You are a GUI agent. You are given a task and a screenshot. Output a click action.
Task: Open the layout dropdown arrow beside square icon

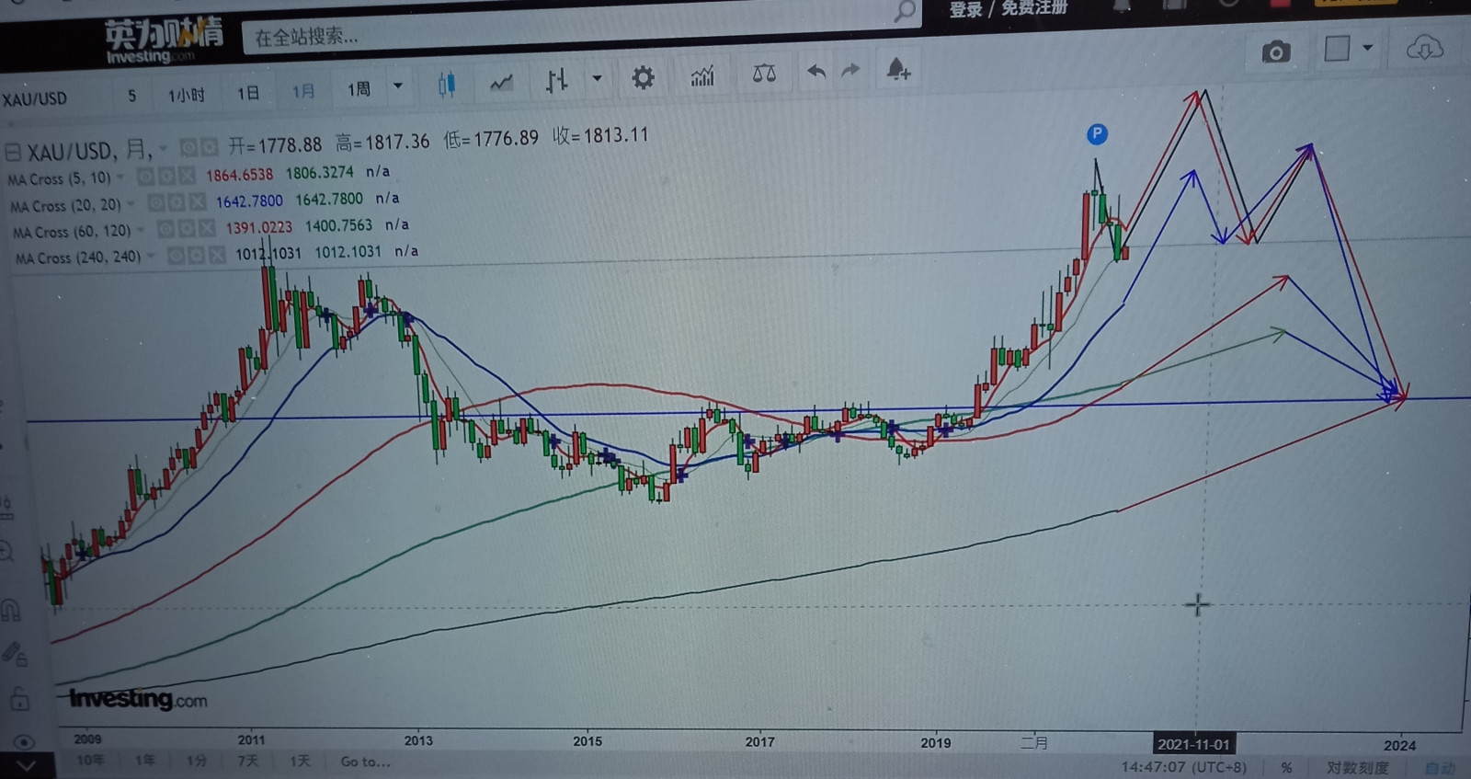[1367, 48]
